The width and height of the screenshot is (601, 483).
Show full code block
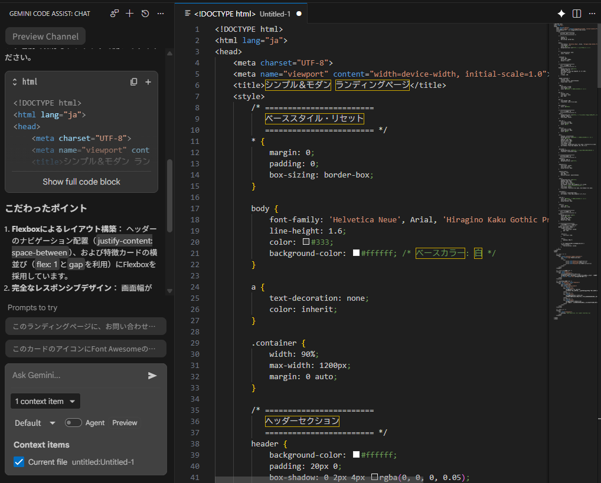(x=81, y=182)
